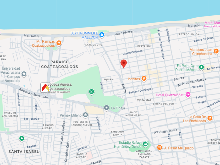Select the Universidad Veracruzana graduation cap icon

pyautogui.click(x=24, y=74)
